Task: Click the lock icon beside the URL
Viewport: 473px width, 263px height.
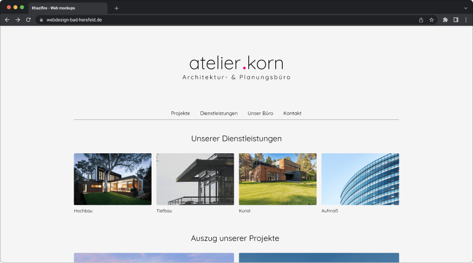Action: point(41,20)
